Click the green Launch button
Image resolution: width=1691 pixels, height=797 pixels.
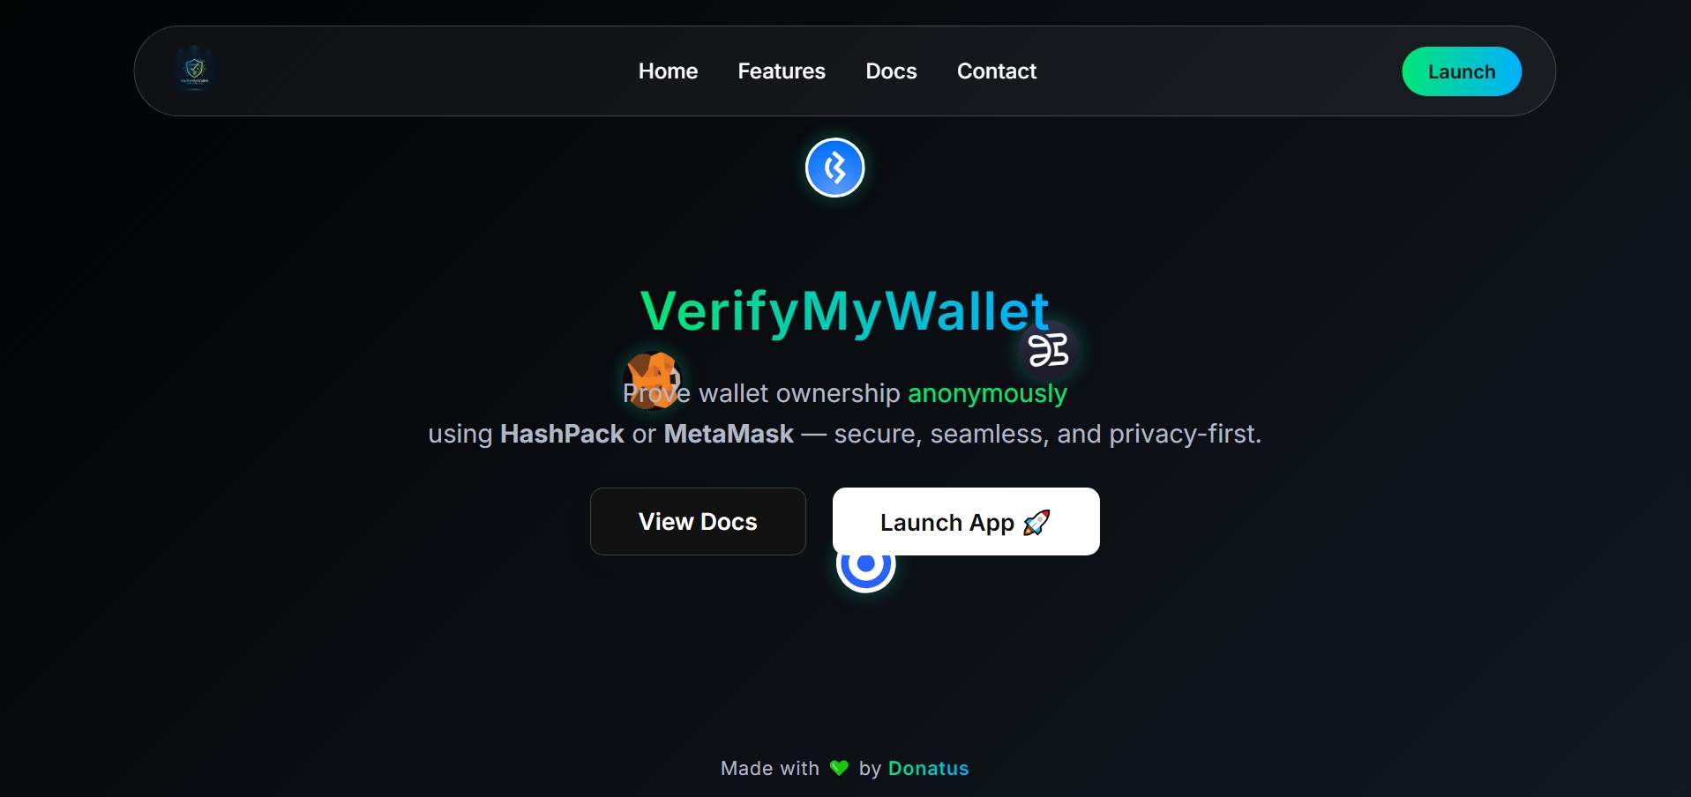(1462, 71)
